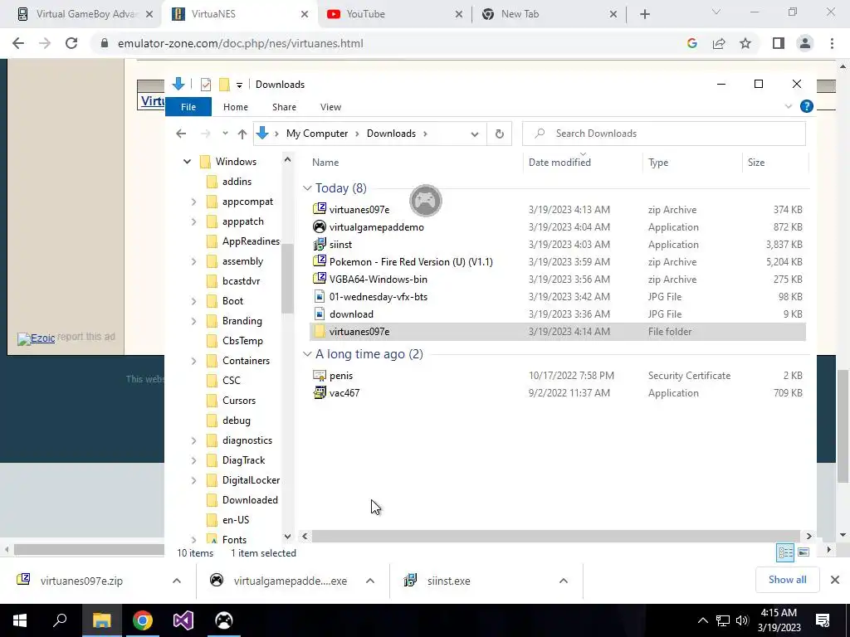
Task: Open Chrome side panel icon
Action: coord(779,43)
